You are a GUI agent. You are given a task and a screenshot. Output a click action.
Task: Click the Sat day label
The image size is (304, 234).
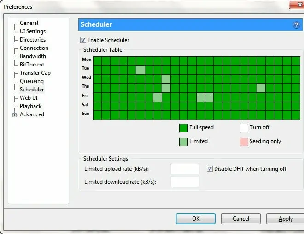(85, 105)
